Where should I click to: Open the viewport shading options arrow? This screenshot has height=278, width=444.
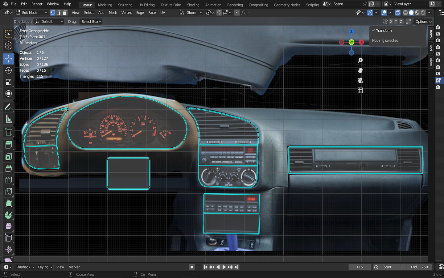(x=429, y=13)
